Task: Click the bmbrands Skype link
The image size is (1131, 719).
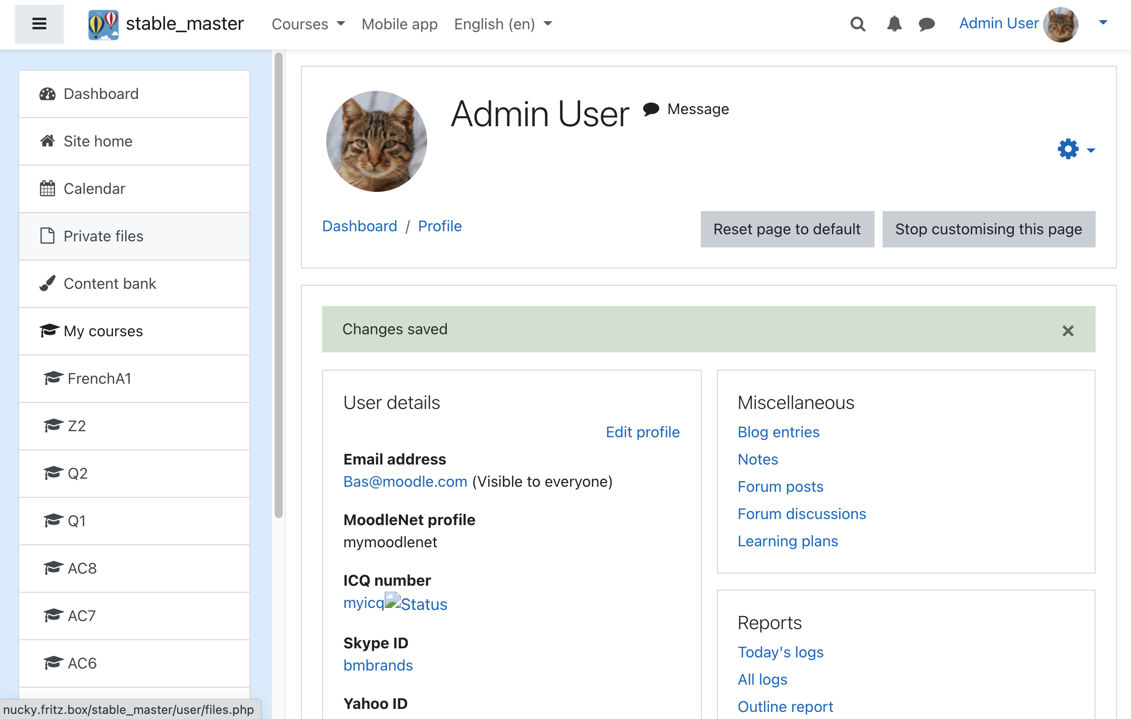Action: click(x=378, y=665)
